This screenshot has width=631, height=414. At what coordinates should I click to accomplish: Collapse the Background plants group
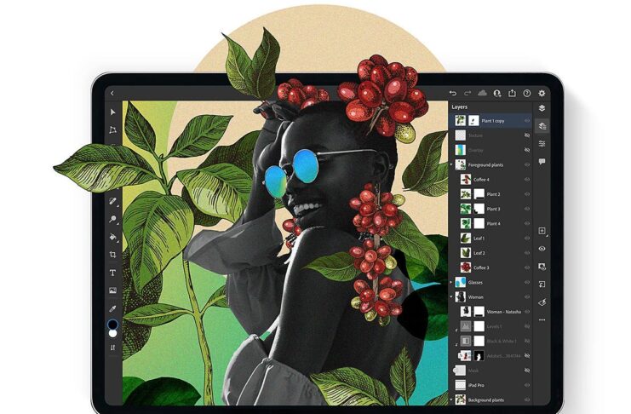451,400
